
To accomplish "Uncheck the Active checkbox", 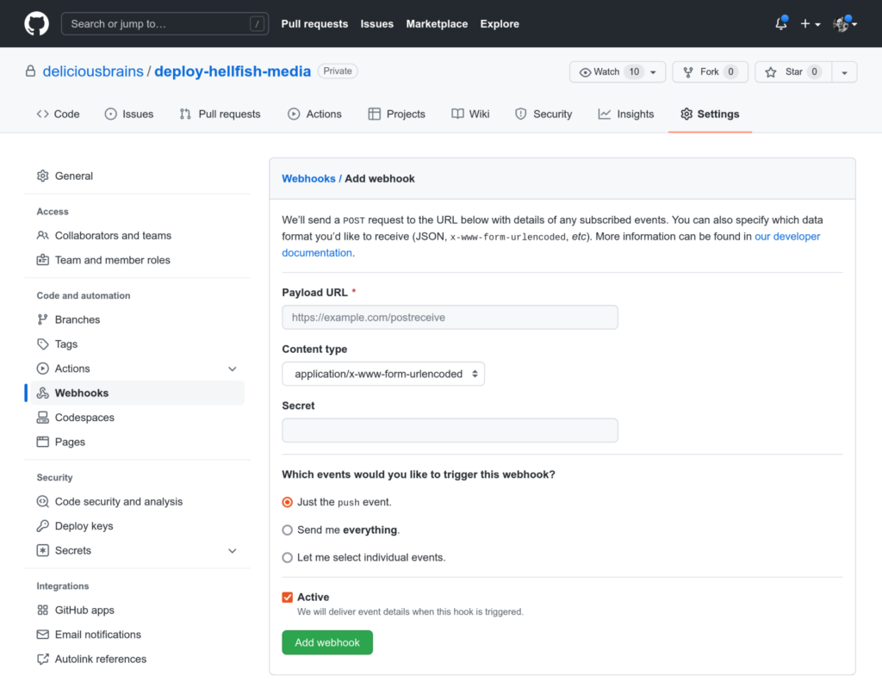I will (x=287, y=596).
